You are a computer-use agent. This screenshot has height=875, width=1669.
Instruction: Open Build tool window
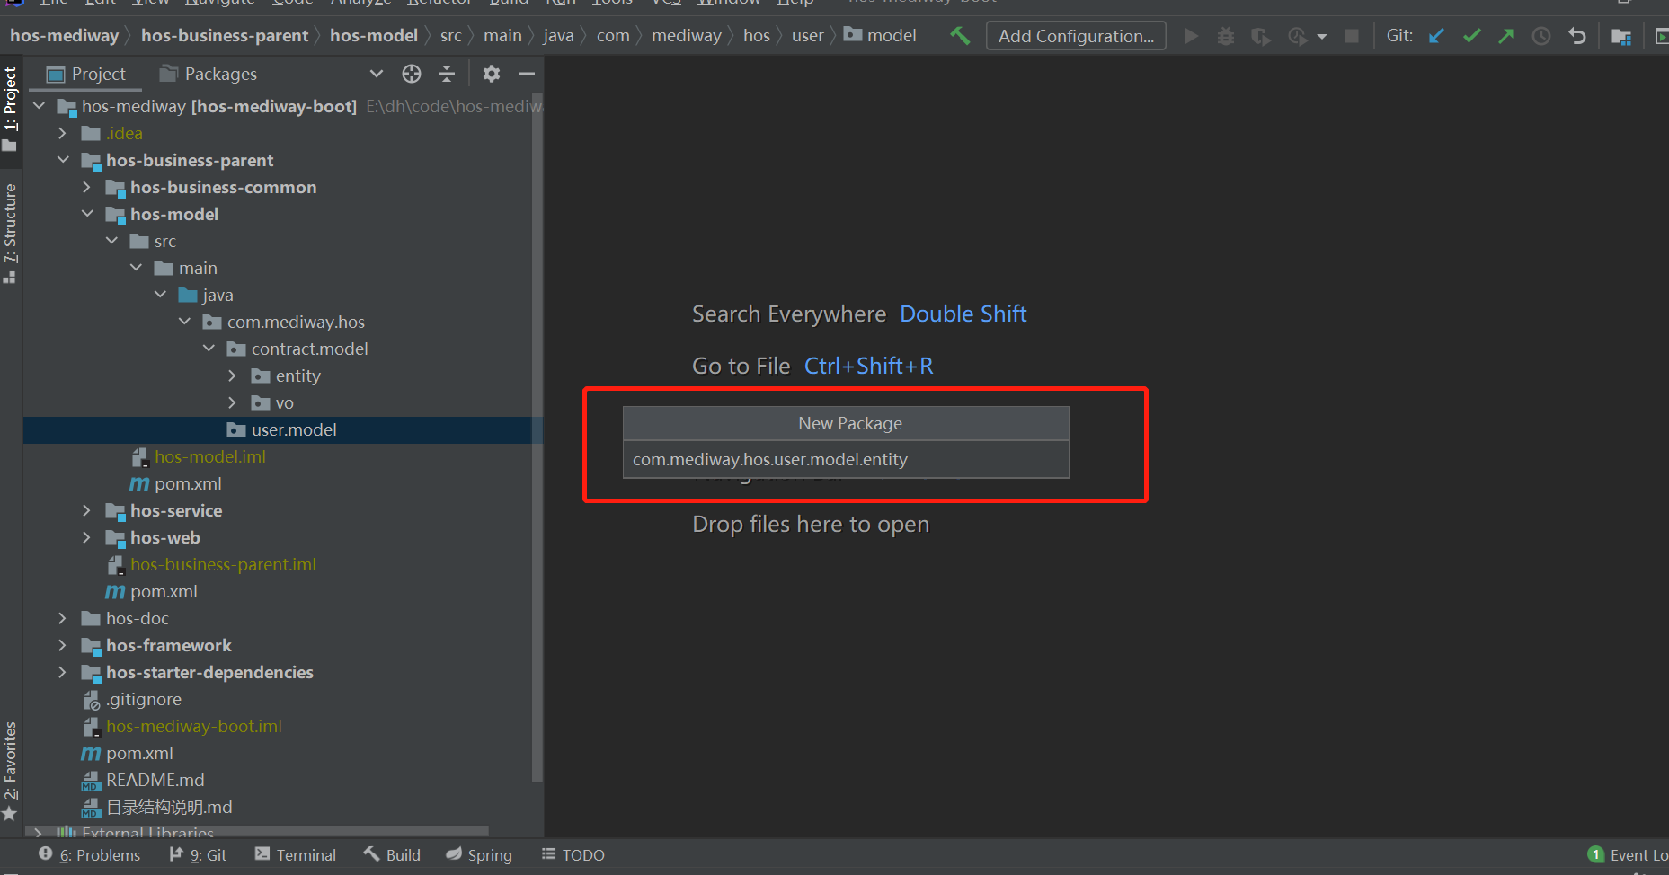(392, 854)
